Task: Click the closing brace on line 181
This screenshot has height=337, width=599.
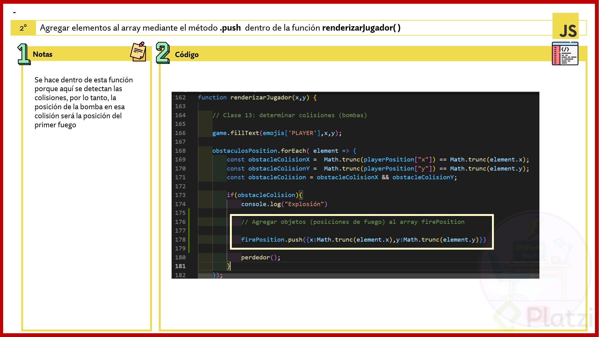Action: 229,266
